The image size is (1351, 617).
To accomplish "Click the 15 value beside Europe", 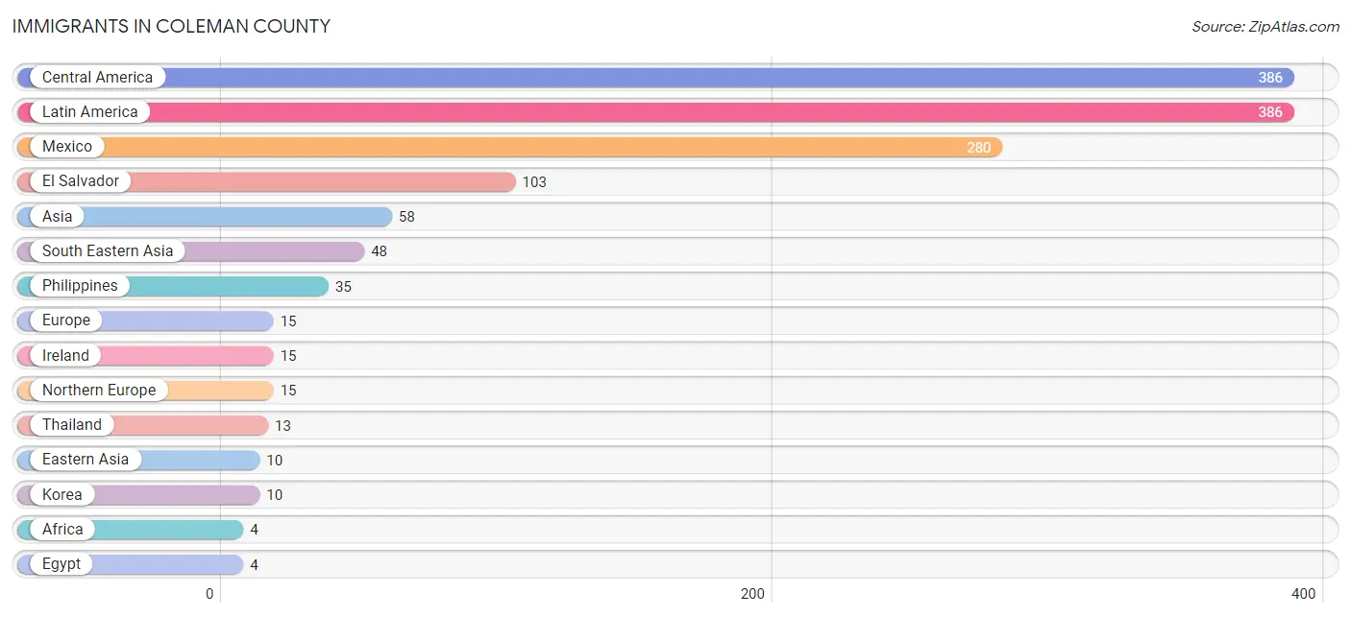I will pyautogui.click(x=288, y=320).
